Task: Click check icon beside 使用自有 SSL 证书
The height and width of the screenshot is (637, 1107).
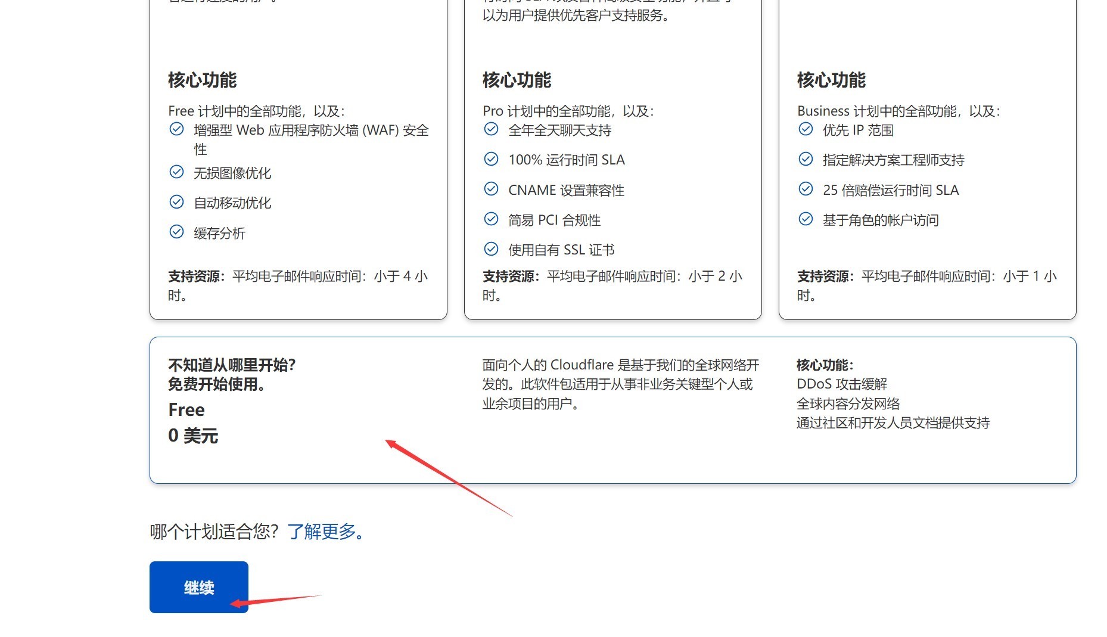Action: click(492, 249)
